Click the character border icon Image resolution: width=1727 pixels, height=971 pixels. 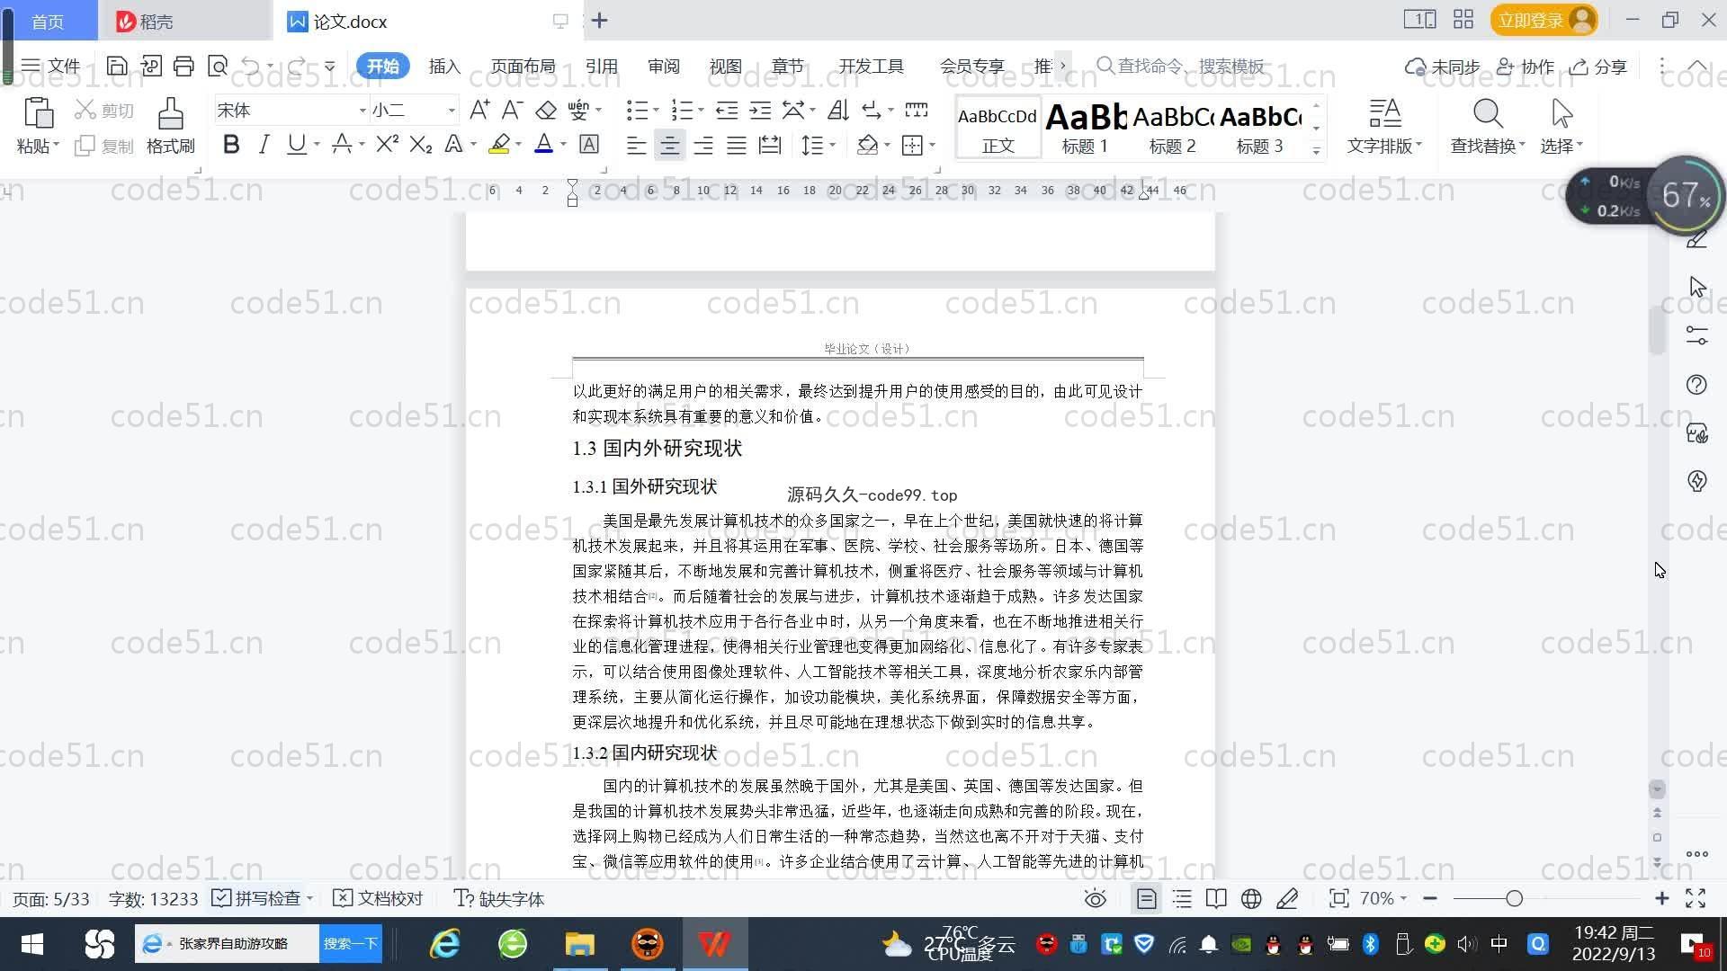589,144
